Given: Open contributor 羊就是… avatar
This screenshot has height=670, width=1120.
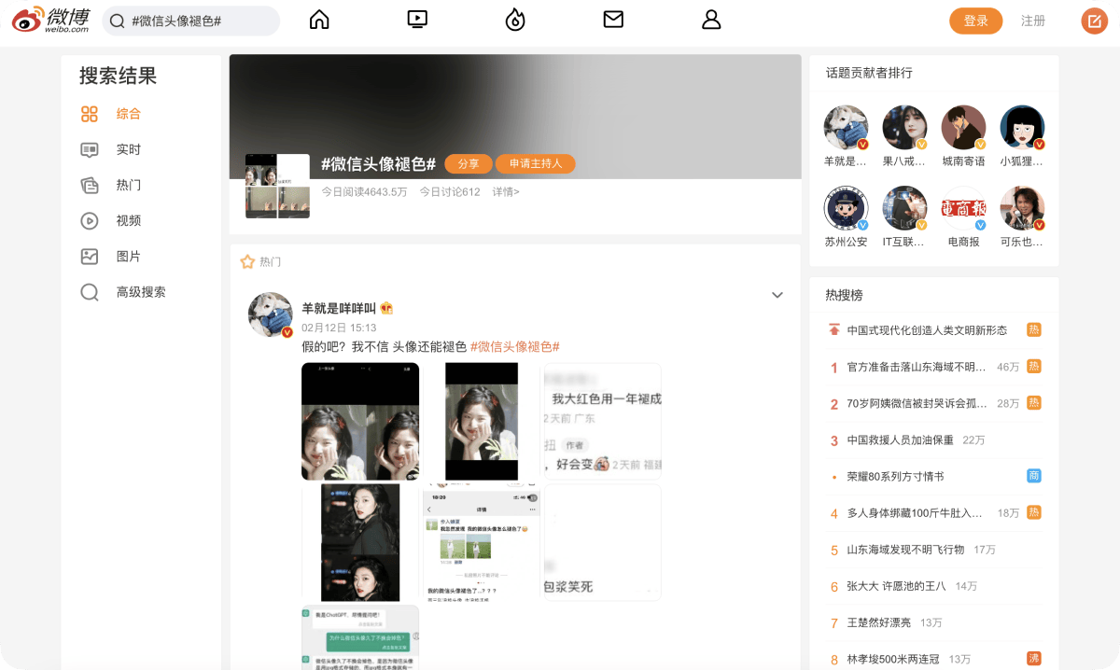Looking at the screenshot, I should tap(846, 128).
